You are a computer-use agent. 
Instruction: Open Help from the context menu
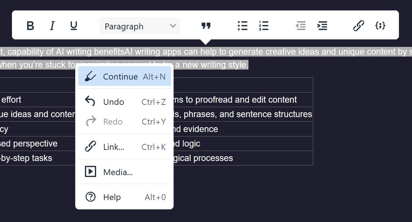(124, 197)
